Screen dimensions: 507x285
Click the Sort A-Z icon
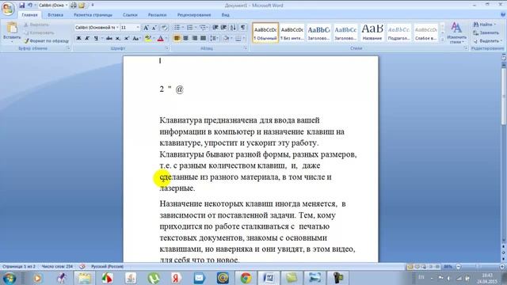(233, 28)
